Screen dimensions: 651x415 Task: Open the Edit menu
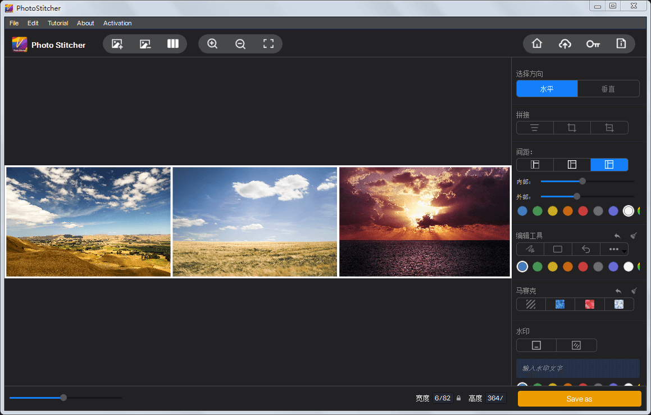(33, 23)
